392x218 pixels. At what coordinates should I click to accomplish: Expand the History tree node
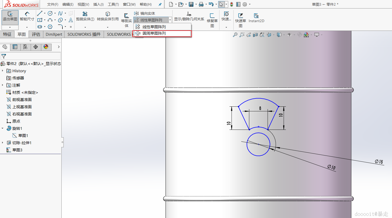click(3, 71)
